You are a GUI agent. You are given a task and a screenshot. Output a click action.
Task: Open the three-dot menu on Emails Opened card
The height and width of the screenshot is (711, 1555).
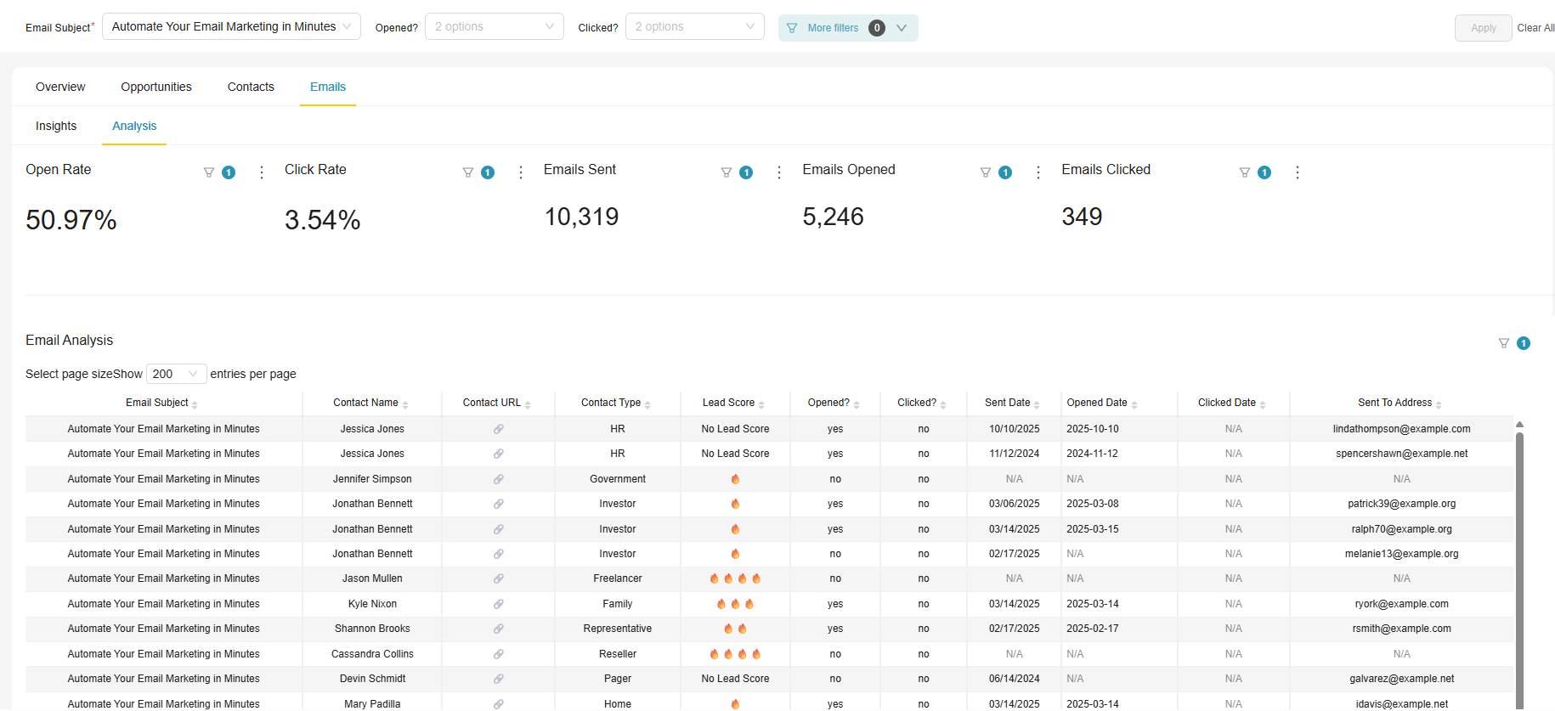1038,172
